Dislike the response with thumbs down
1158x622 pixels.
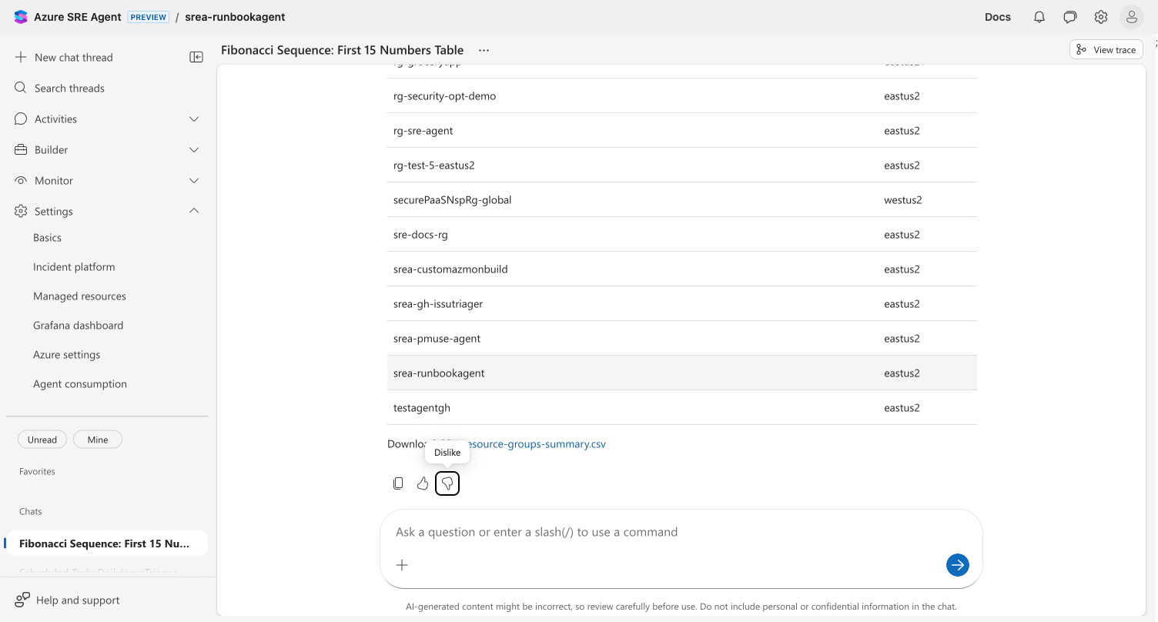tap(447, 483)
